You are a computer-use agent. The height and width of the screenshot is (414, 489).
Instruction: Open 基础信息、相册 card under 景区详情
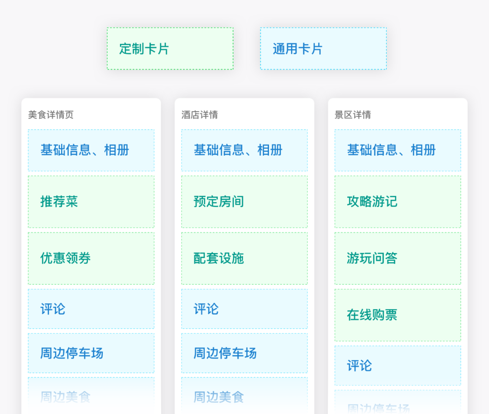[x=398, y=151]
